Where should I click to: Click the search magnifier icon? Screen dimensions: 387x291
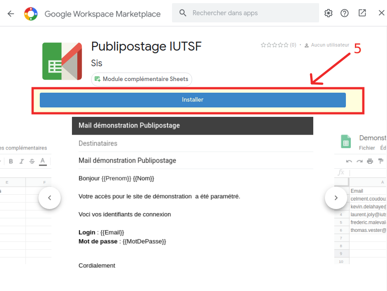[183, 13]
